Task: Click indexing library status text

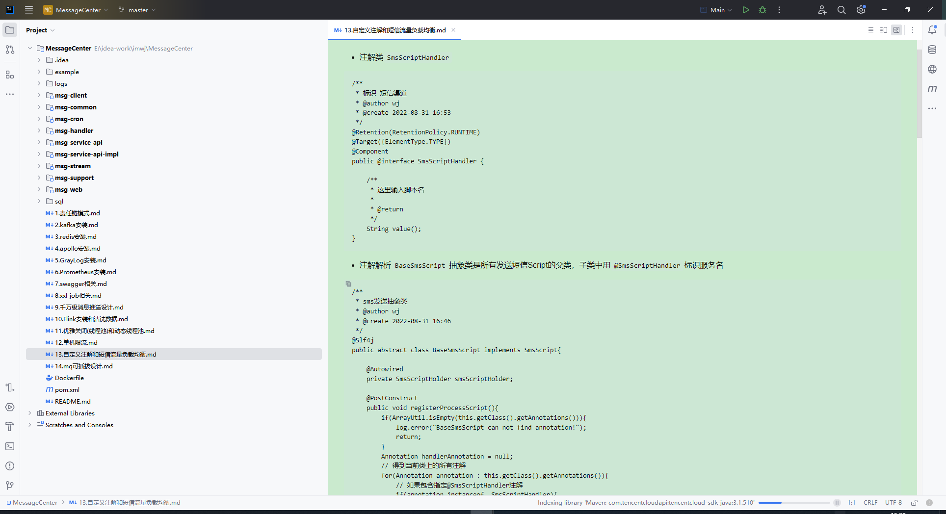Action: pos(646,503)
